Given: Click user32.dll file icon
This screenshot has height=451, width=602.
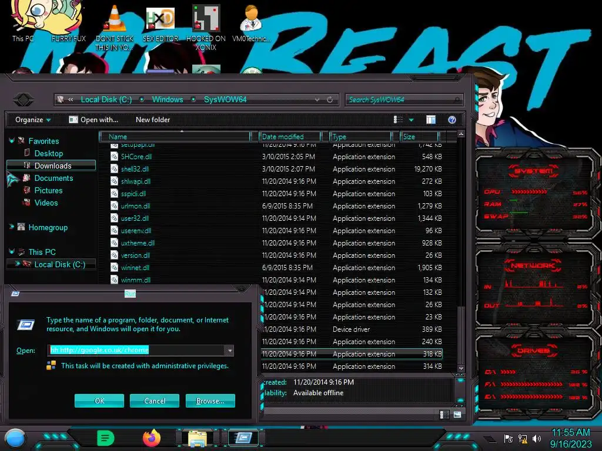Looking at the screenshot, I should 115,218.
